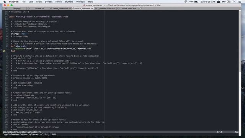The width and height of the screenshot is (245, 138).
Task: Click the battery status icon
Action: (x=196, y=2)
